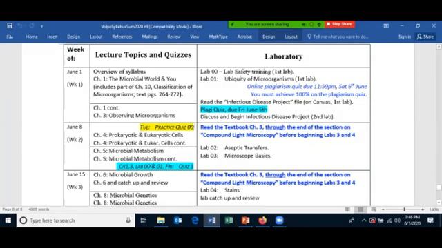Click the volume tray icon
Viewport: 442px width, 248px height.
click(x=398, y=220)
